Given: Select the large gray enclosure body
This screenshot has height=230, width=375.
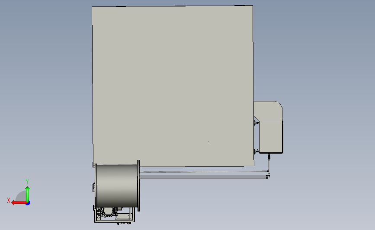Looking at the screenshot, I should coord(173,86).
